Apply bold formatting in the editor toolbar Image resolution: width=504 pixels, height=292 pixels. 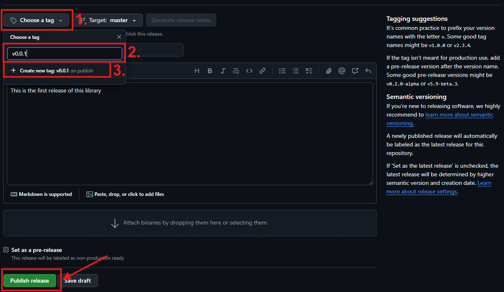coord(210,71)
